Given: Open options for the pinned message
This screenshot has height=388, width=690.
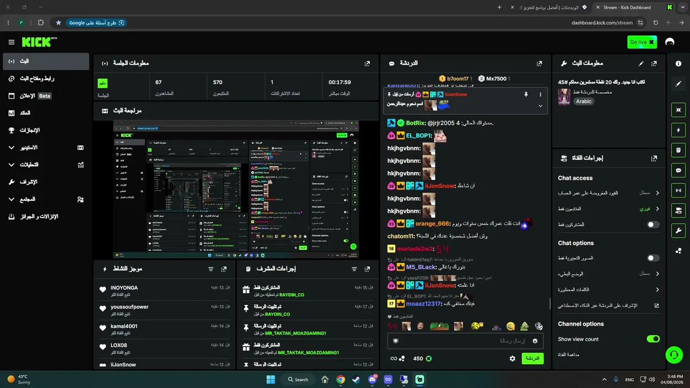Looking at the screenshot, I should click(x=540, y=94).
